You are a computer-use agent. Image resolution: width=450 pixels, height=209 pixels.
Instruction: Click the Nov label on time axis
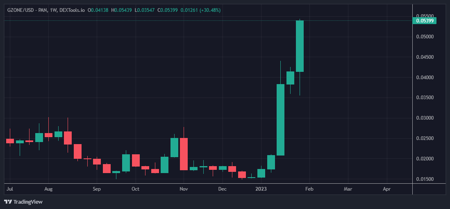(x=183, y=189)
